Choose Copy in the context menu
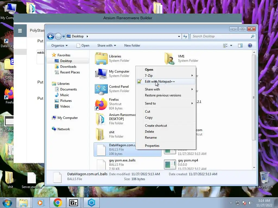 (166, 118)
